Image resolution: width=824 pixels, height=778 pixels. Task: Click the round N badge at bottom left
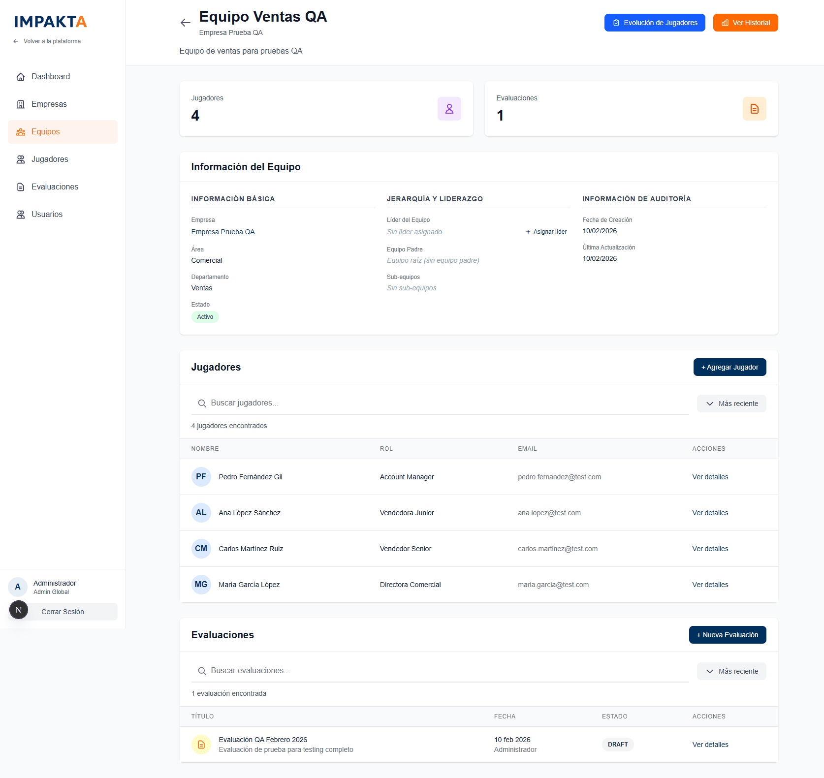19,610
